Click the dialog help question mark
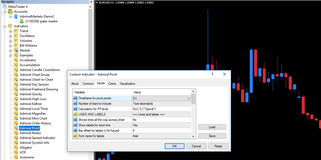 coord(212,74)
